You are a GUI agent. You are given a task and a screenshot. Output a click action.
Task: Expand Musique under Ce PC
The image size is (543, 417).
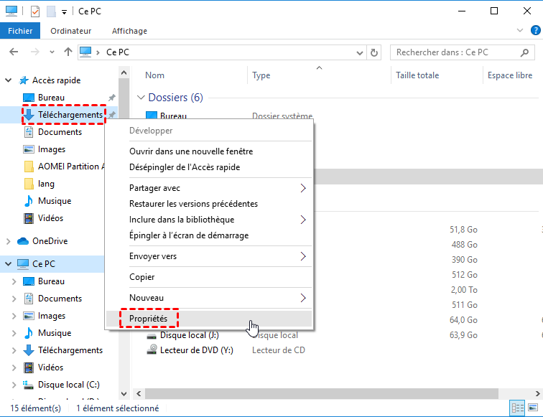click(x=14, y=333)
